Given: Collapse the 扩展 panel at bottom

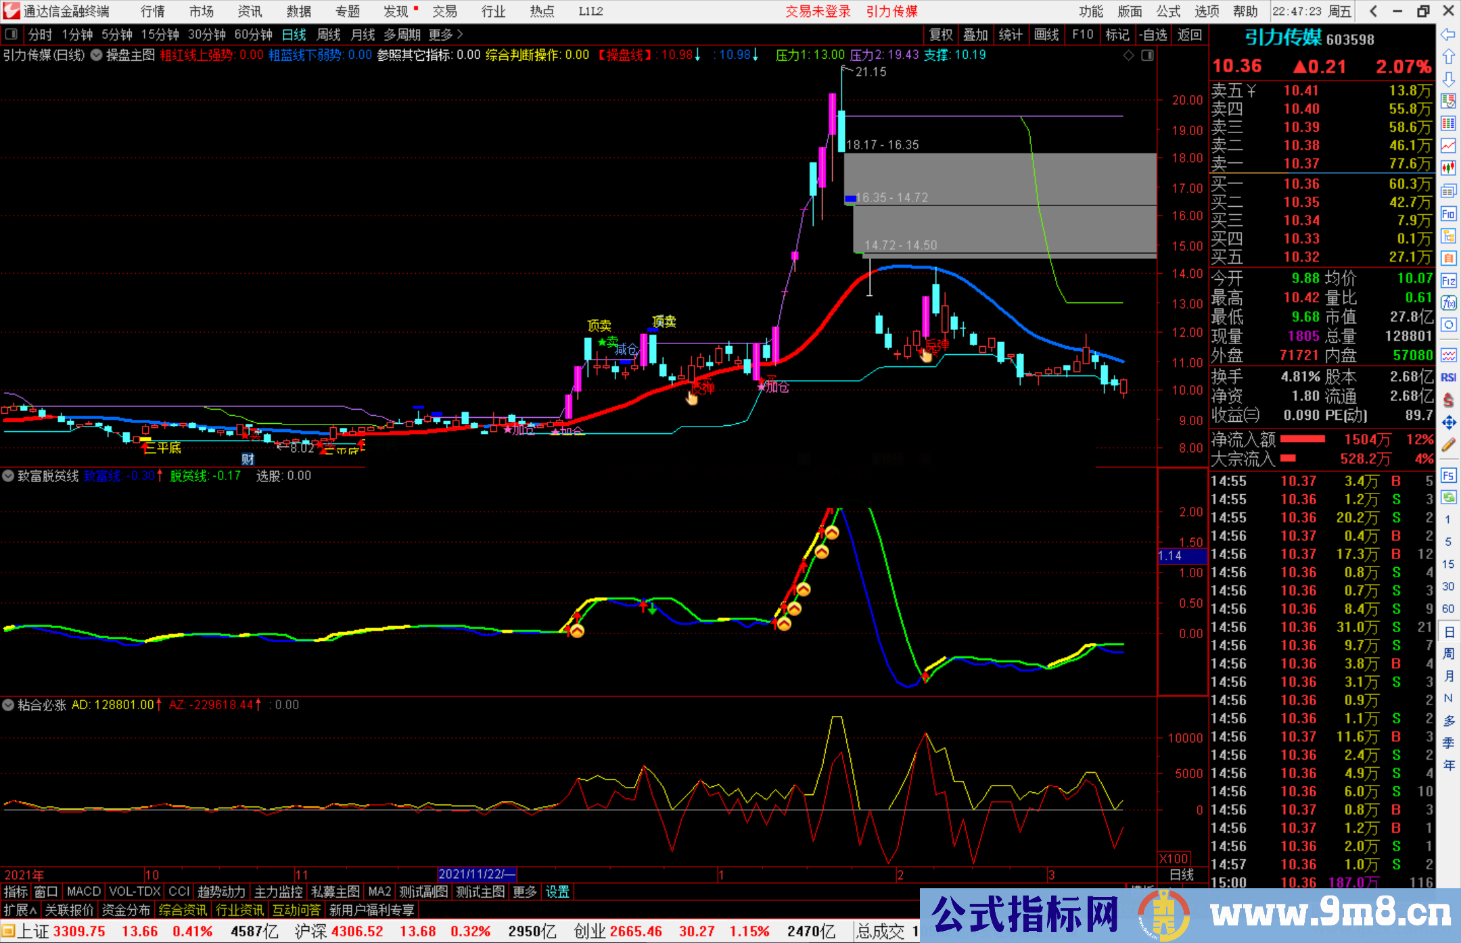Looking at the screenshot, I should point(20,910).
